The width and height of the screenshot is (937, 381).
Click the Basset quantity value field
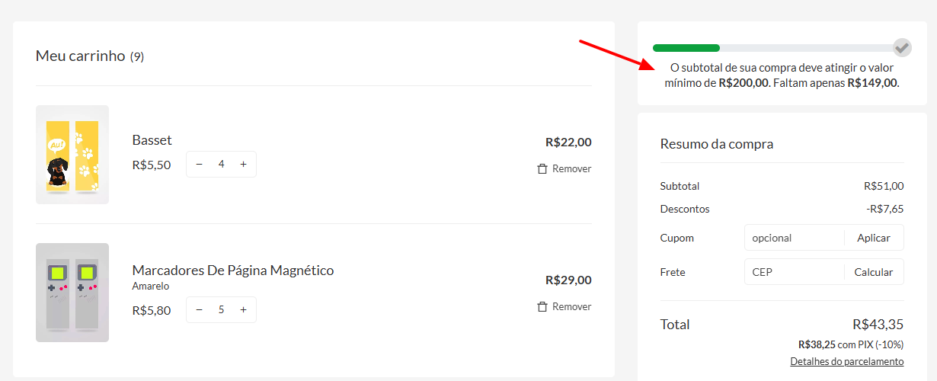(x=221, y=164)
